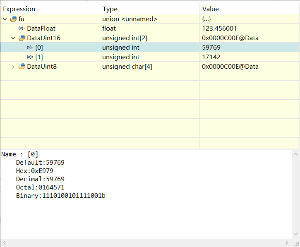
Task: Click the DataUint8 array icon
Action: point(22,67)
